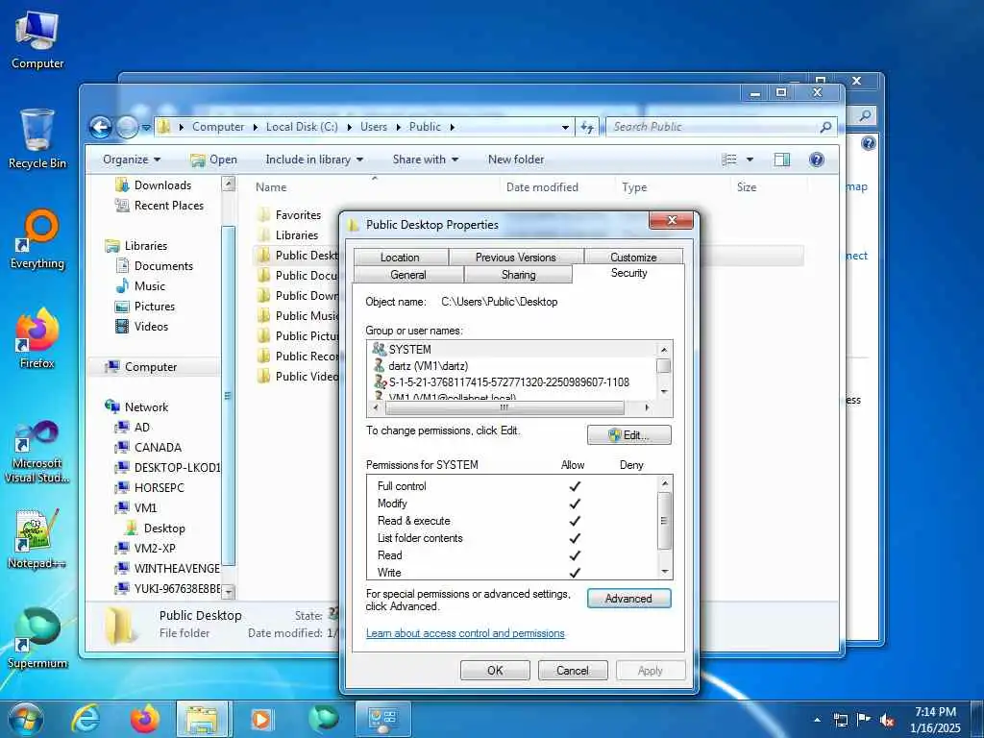Launch the Supermium desktop shortcut
Viewport: 984px width, 738px height.
[37, 638]
